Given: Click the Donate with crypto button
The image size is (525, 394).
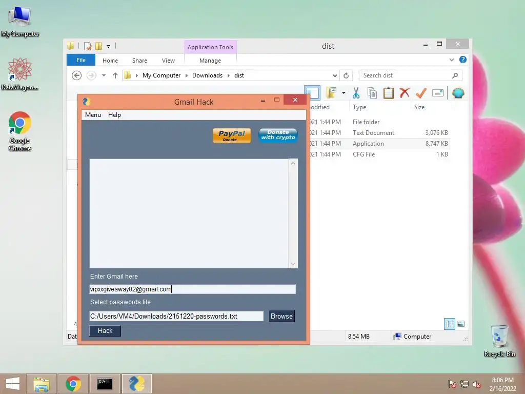Looking at the screenshot, I should pos(278,135).
